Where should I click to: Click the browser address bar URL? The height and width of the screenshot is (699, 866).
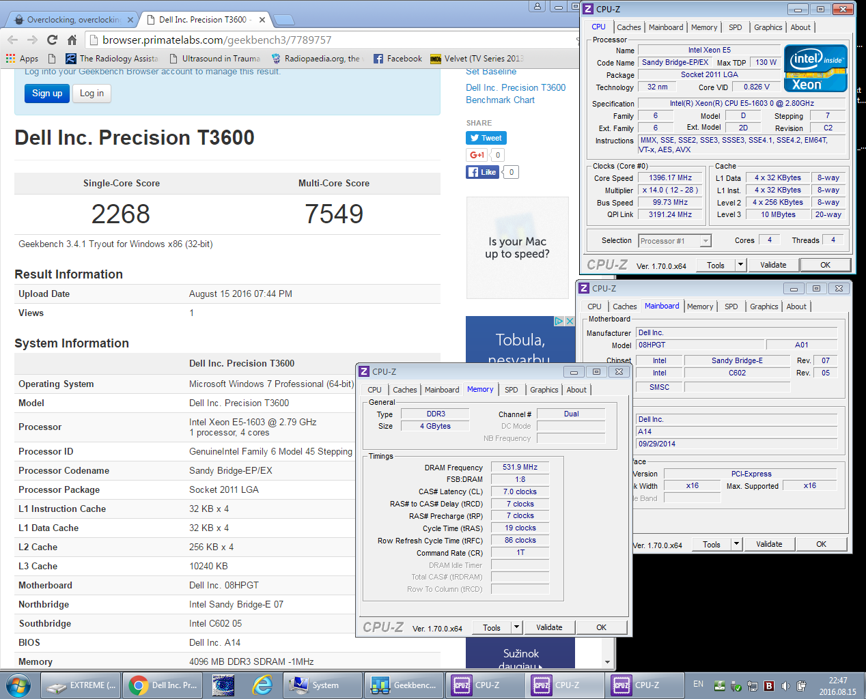coord(216,40)
